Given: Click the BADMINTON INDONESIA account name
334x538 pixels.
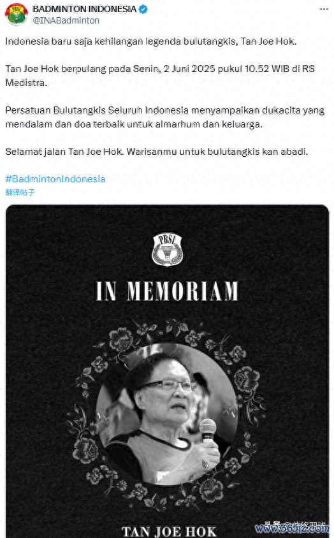Looking at the screenshot, I should click(84, 10).
